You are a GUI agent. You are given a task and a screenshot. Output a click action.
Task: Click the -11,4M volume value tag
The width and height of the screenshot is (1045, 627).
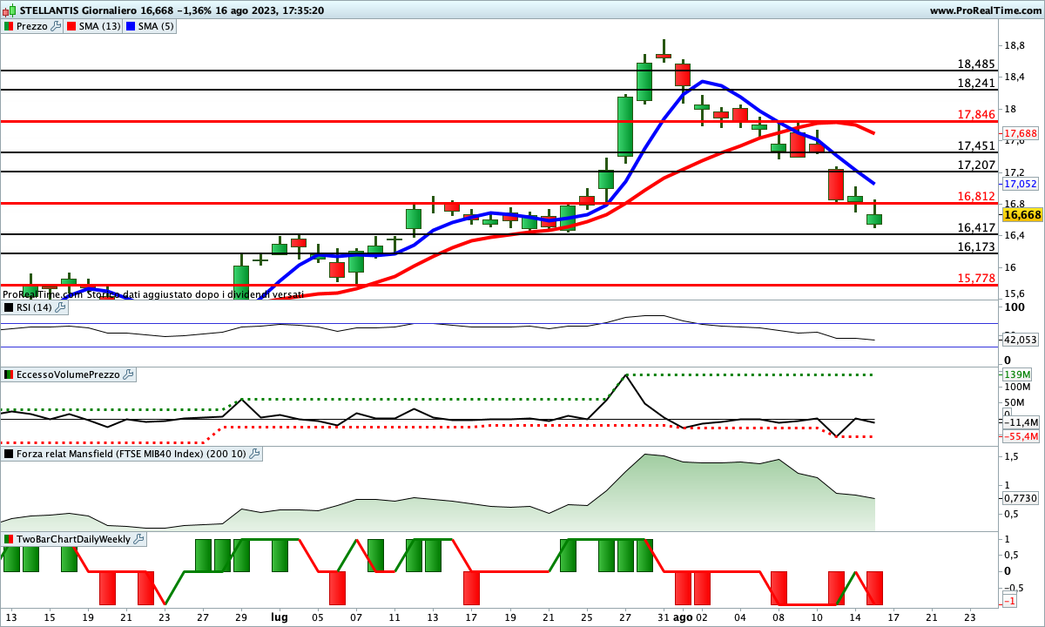[1021, 422]
